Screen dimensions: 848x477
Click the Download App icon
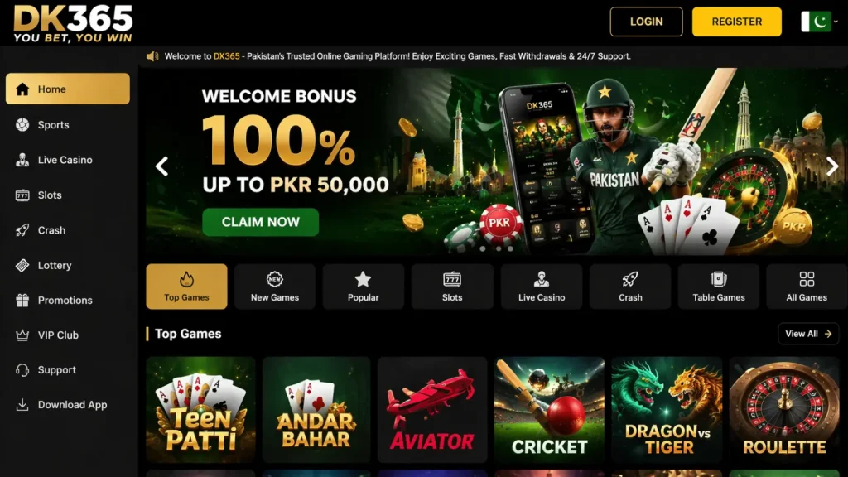point(22,404)
